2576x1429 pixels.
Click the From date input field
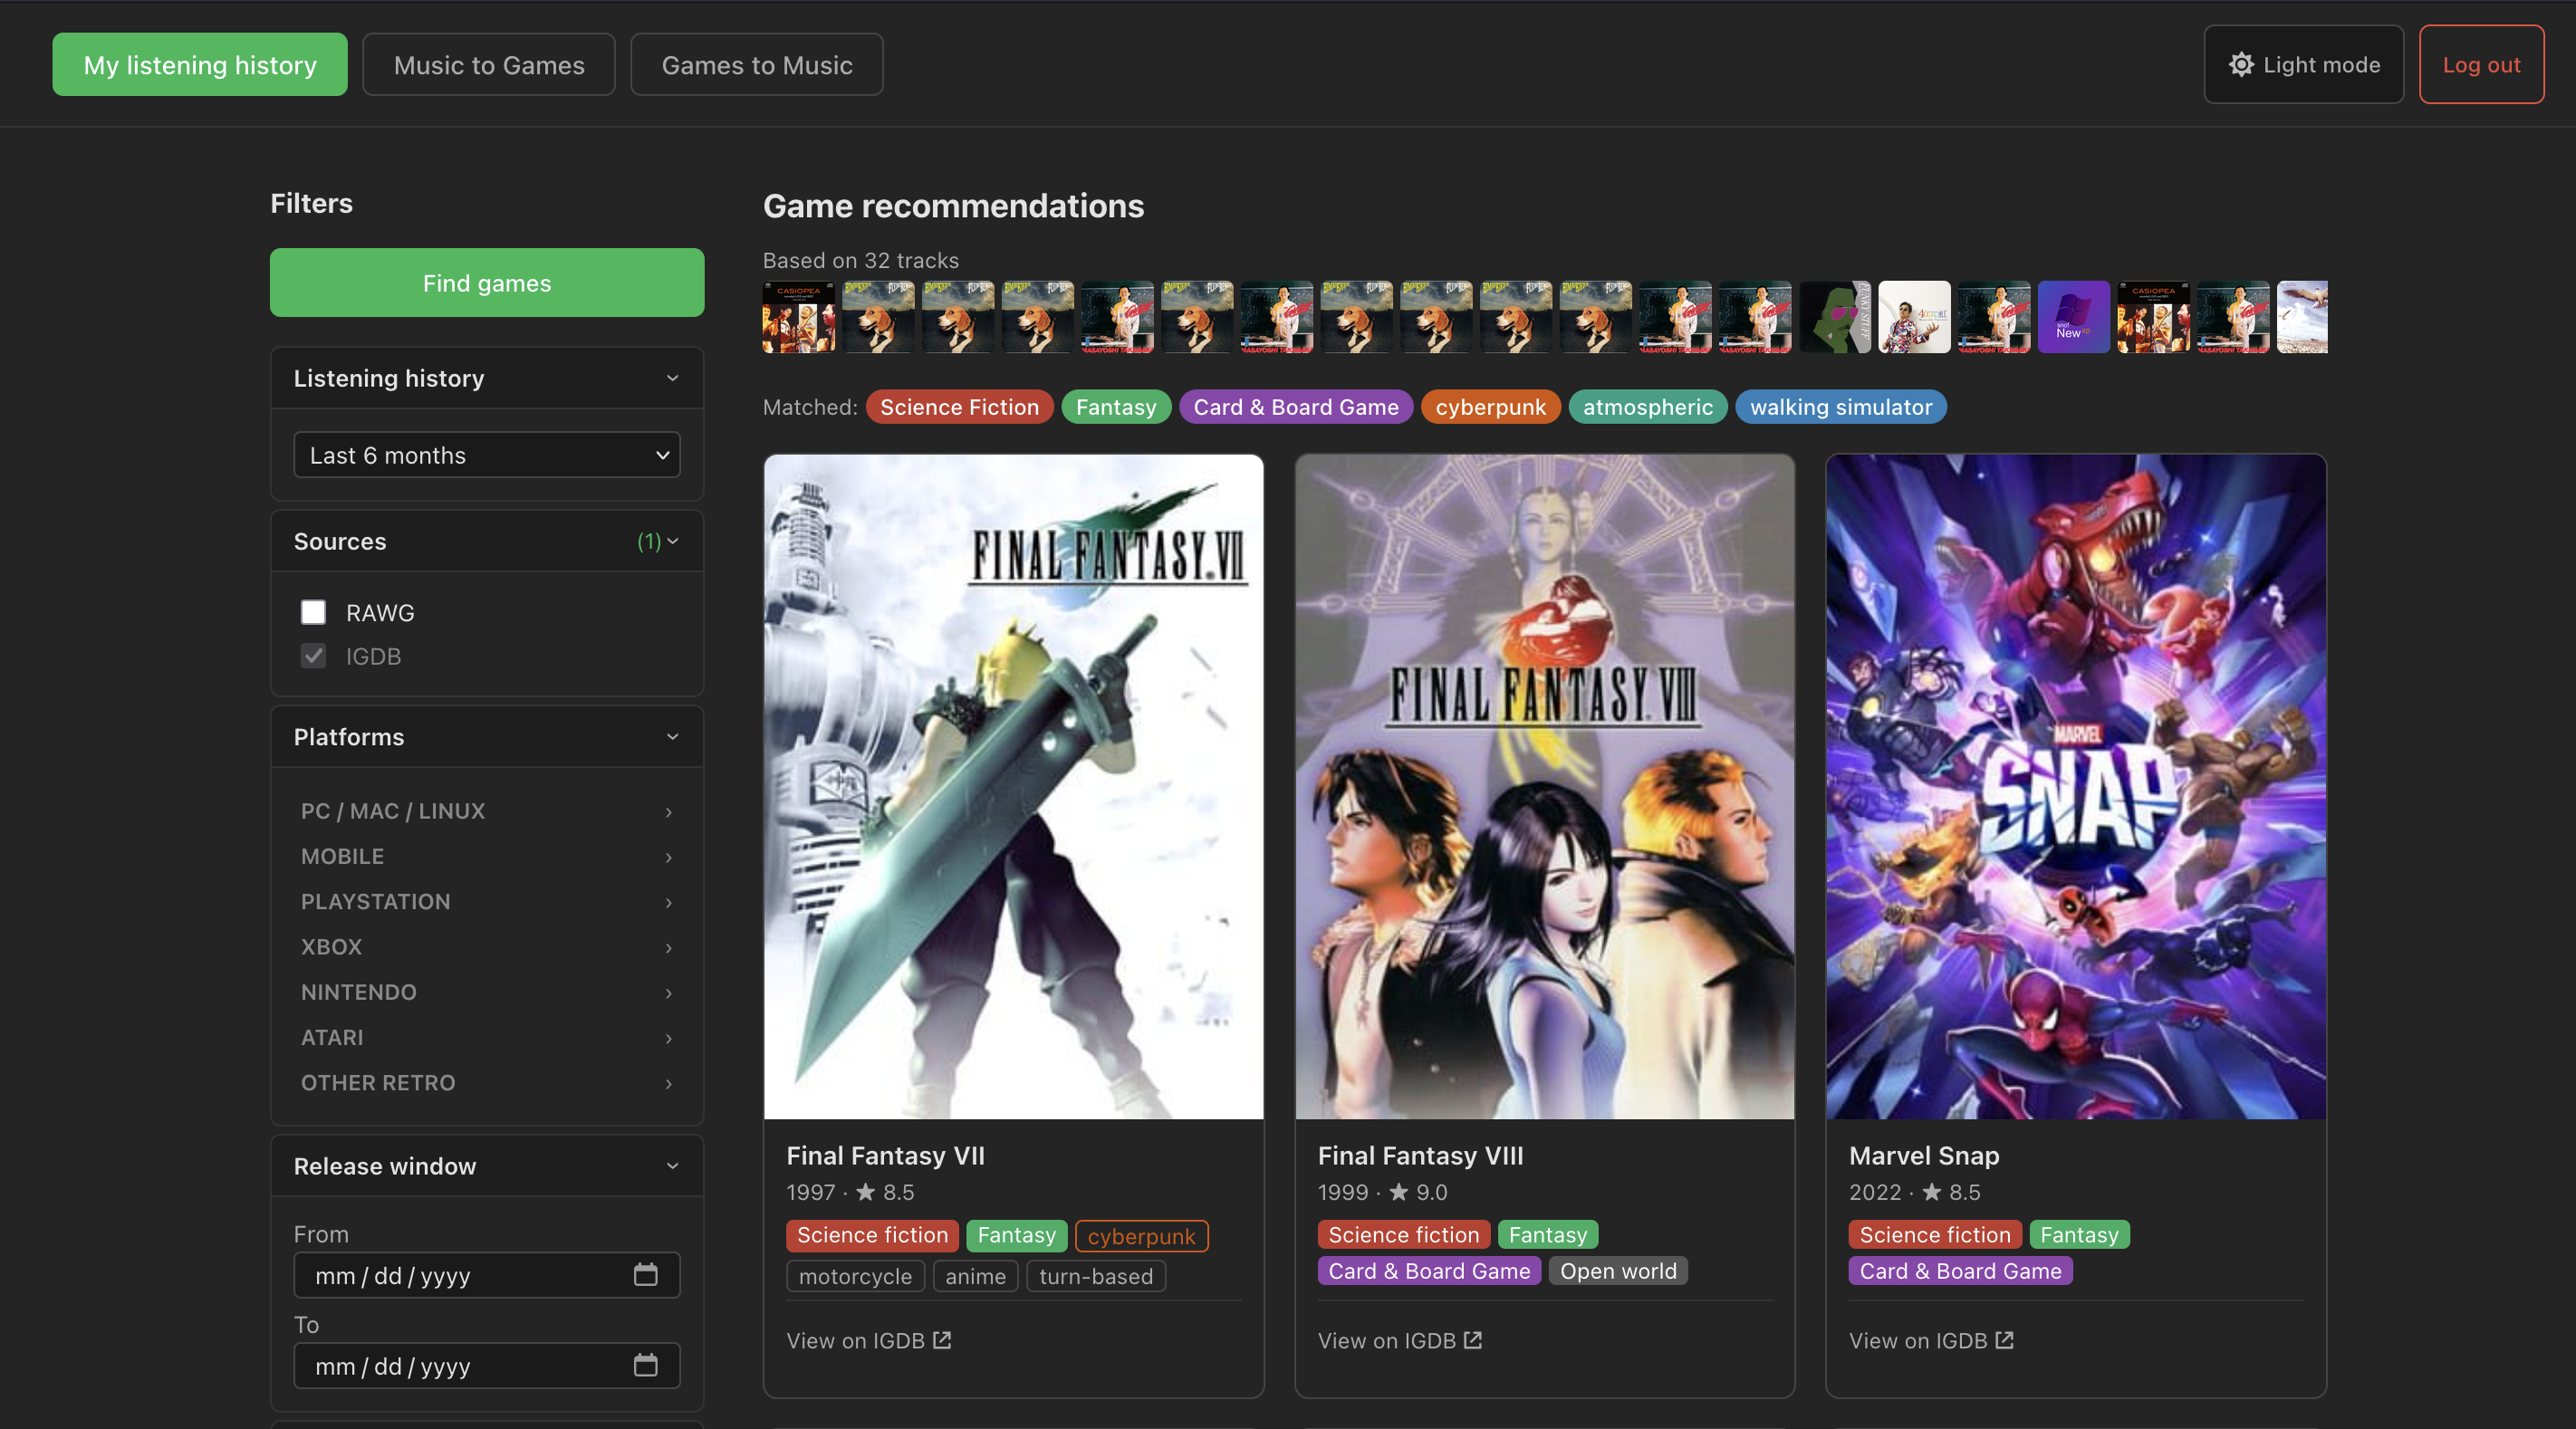(487, 1275)
